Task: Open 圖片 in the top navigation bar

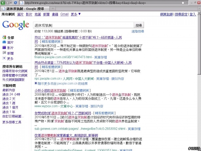Action: [20, 14]
